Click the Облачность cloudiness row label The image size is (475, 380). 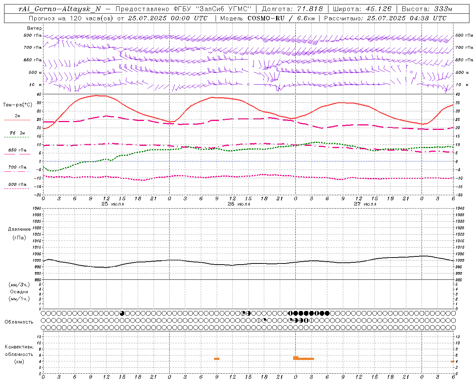click(19, 322)
